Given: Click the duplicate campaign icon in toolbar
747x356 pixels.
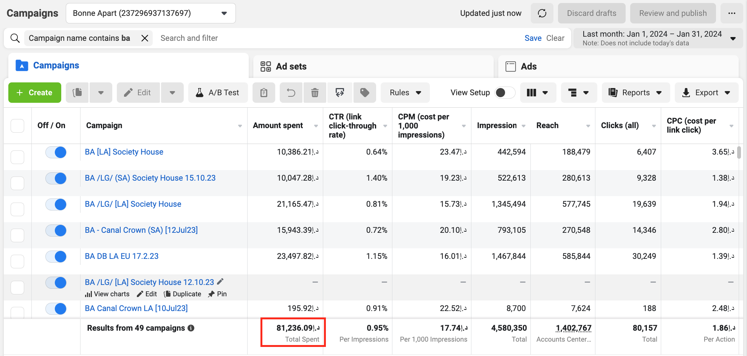Looking at the screenshot, I should pyautogui.click(x=77, y=93).
